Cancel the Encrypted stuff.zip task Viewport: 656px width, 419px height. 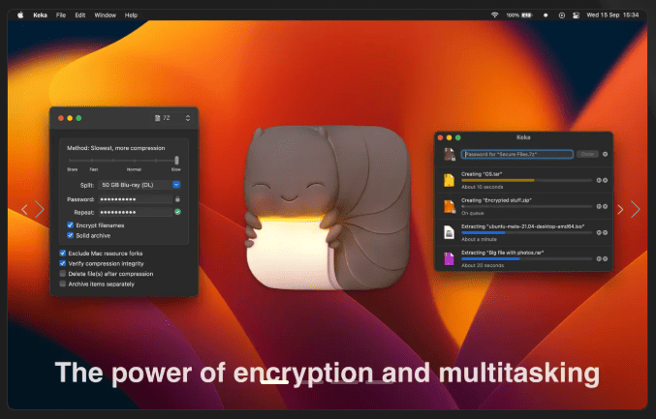coord(605,206)
